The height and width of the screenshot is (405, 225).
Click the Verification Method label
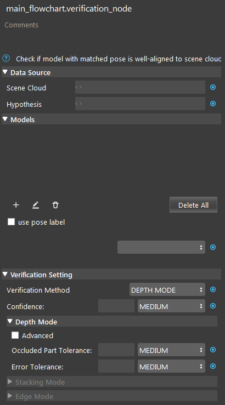[38, 290]
